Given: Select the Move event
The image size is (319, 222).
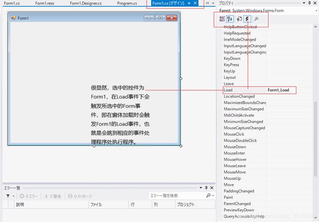Looking at the screenshot, I should click(229, 185).
